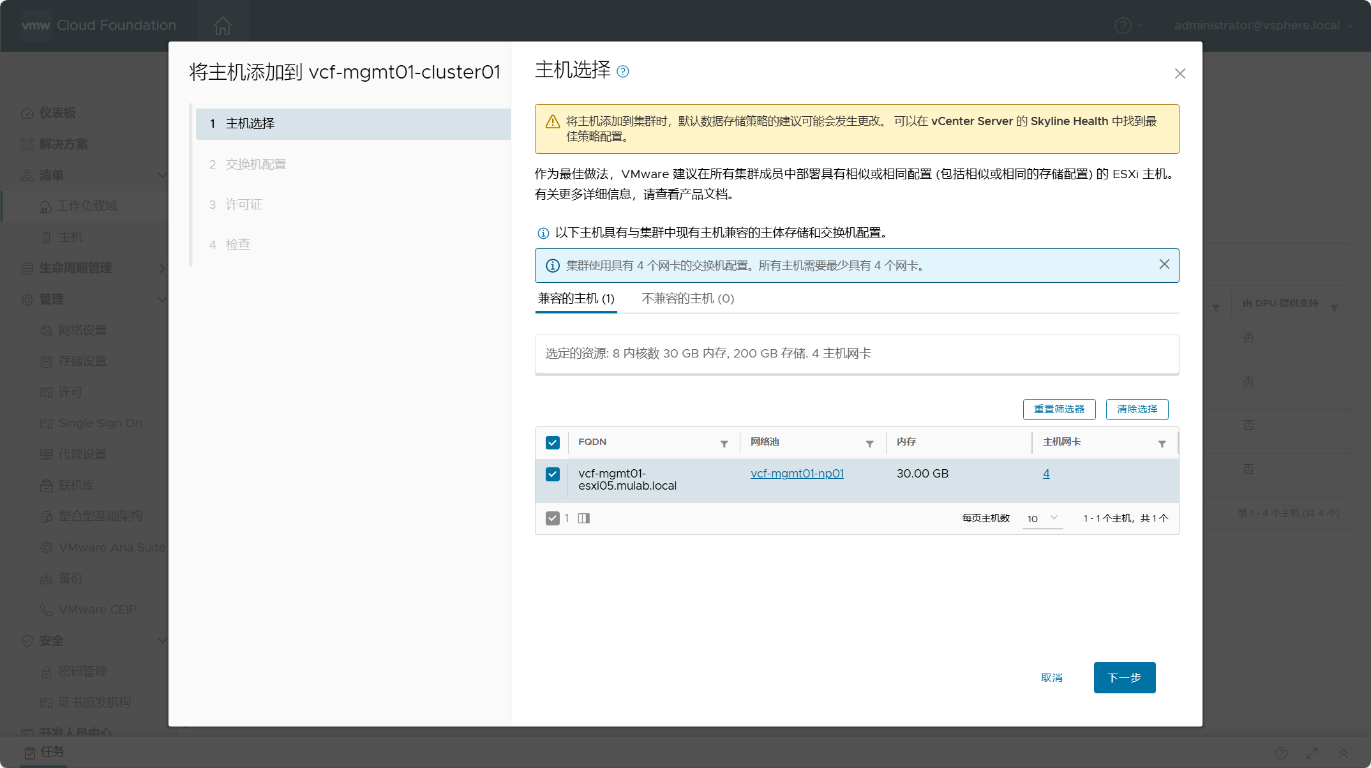Toggle the selected-count checkbox in table footer
Image resolution: width=1371 pixels, height=768 pixels.
(x=553, y=518)
